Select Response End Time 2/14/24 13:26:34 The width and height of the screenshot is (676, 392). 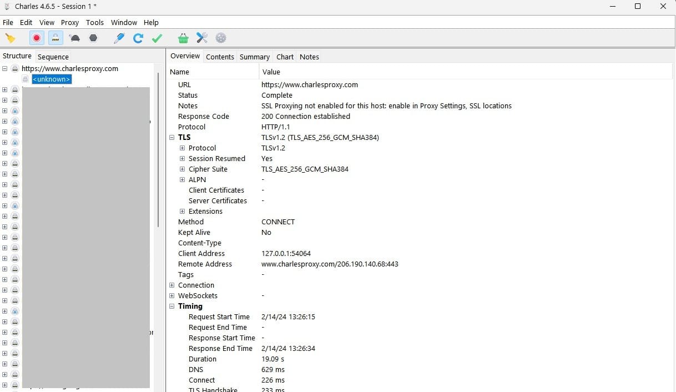click(288, 349)
